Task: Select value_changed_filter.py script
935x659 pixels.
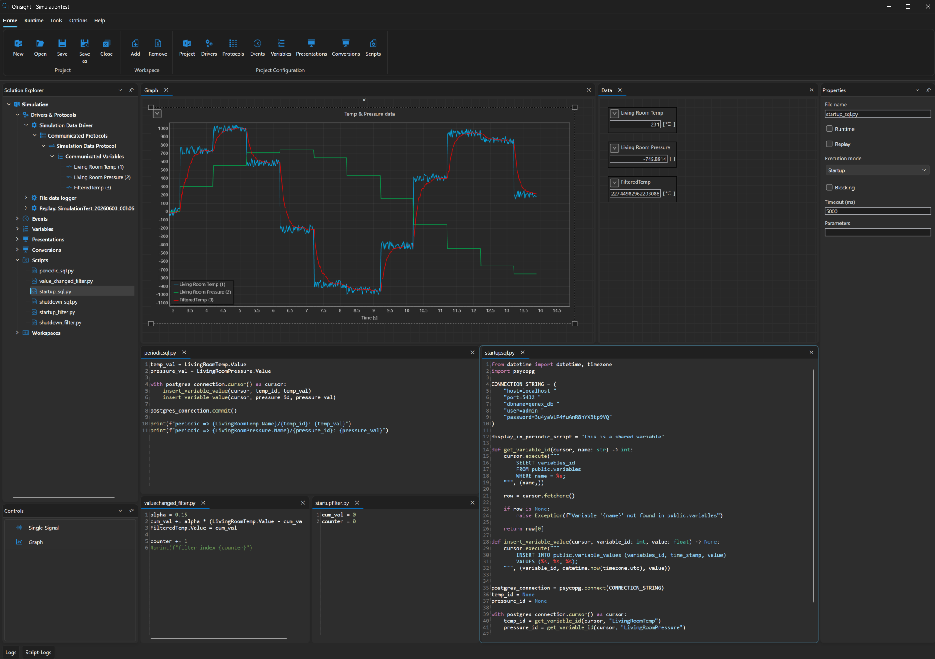Action: click(x=66, y=281)
